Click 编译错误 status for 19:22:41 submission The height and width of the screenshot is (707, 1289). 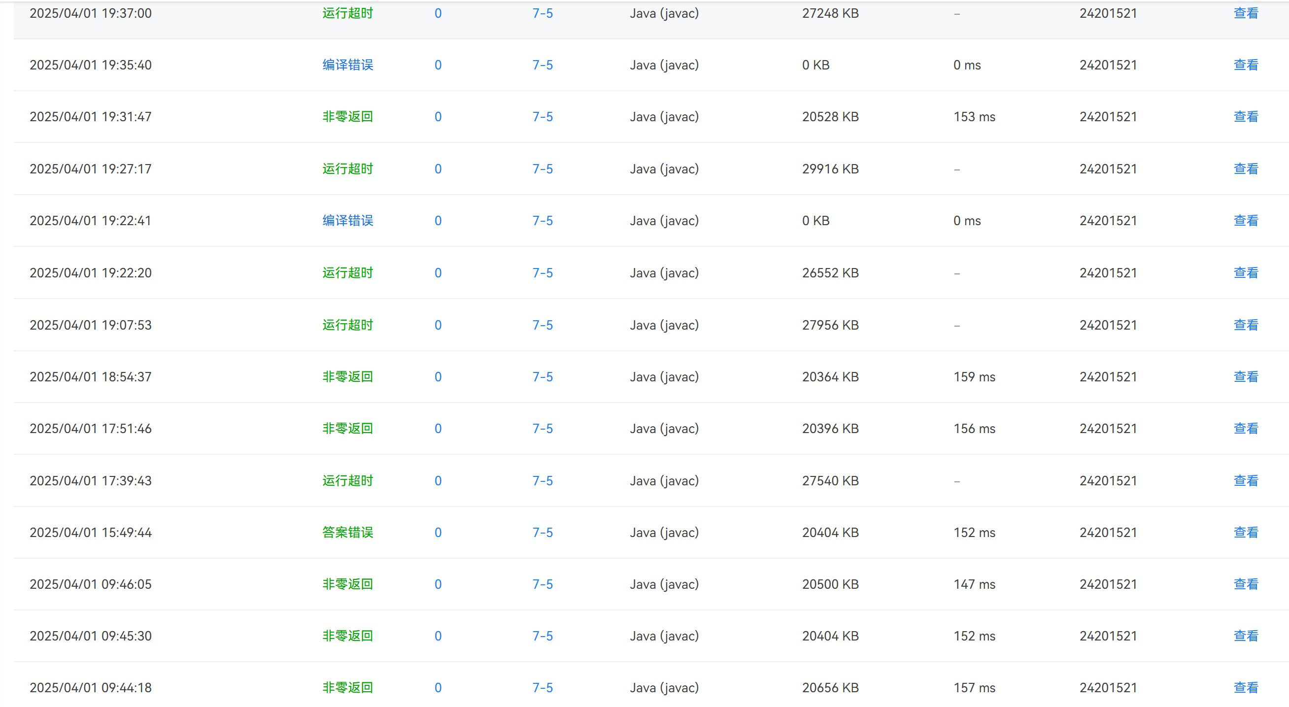pos(348,221)
